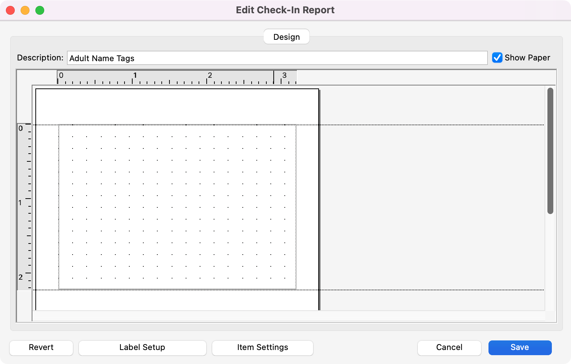Minimize the window with yellow button

[x=25, y=10]
